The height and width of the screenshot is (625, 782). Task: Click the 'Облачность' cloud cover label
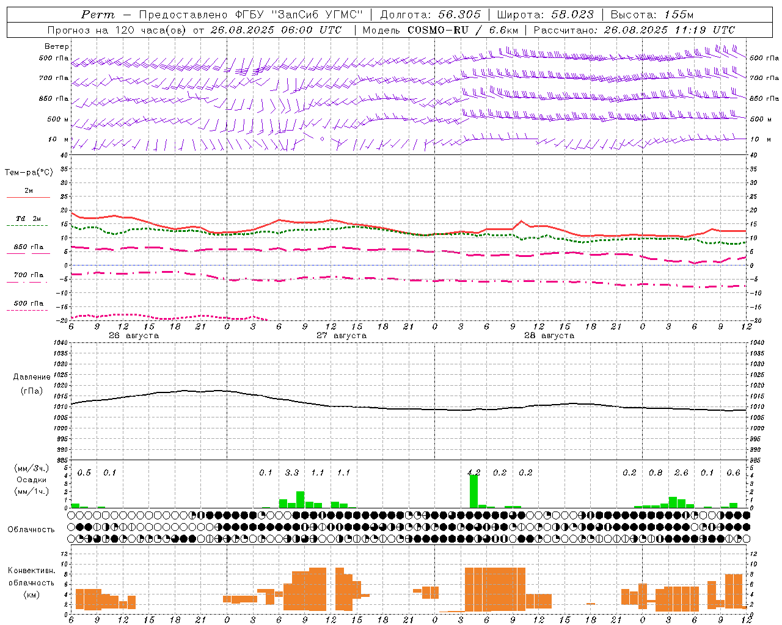[x=31, y=529]
